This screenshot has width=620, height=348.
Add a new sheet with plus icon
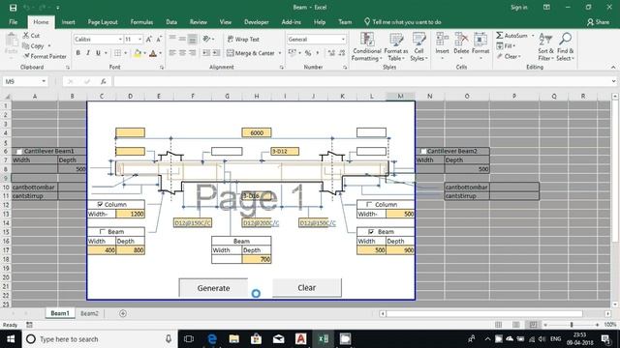click(123, 313)
